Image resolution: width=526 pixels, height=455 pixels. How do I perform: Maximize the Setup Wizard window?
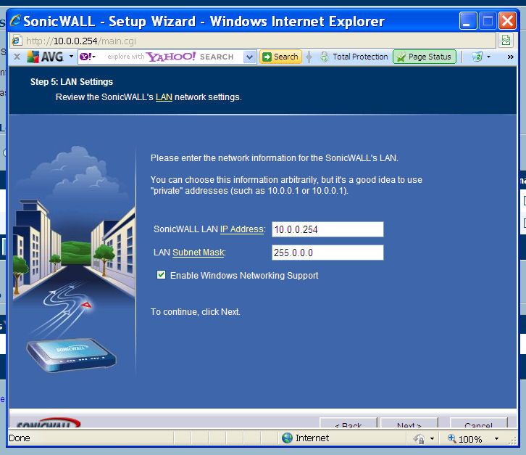pos(488,21)
